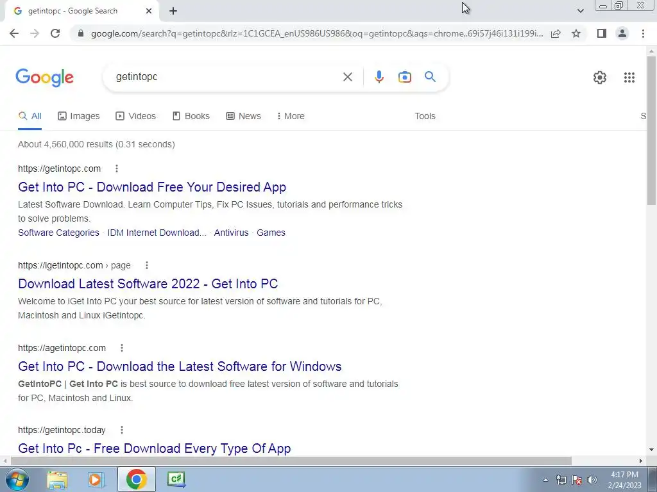Switch to the Videos tab

(136, 117)
